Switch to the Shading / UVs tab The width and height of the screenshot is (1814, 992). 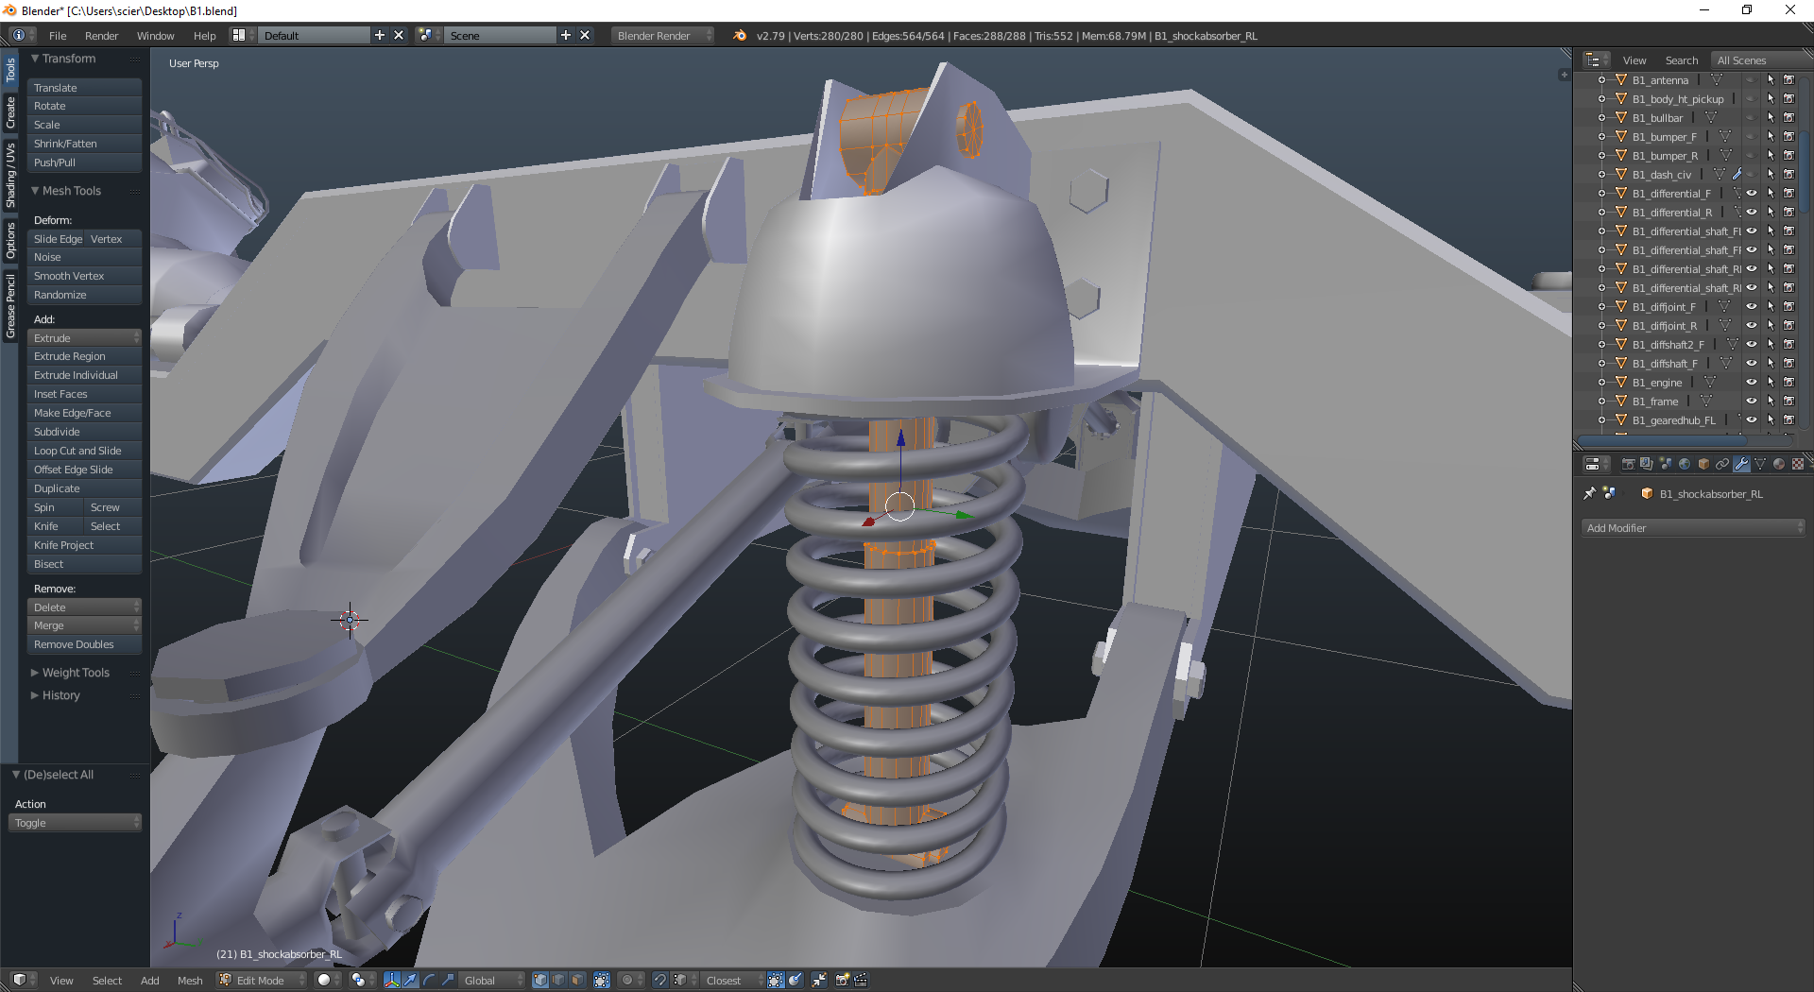click(x=10, y=176)
